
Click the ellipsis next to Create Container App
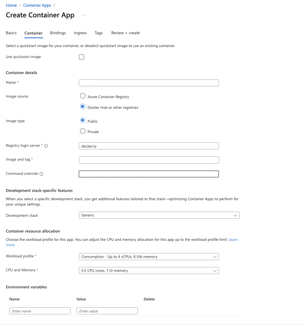[84, 15]
